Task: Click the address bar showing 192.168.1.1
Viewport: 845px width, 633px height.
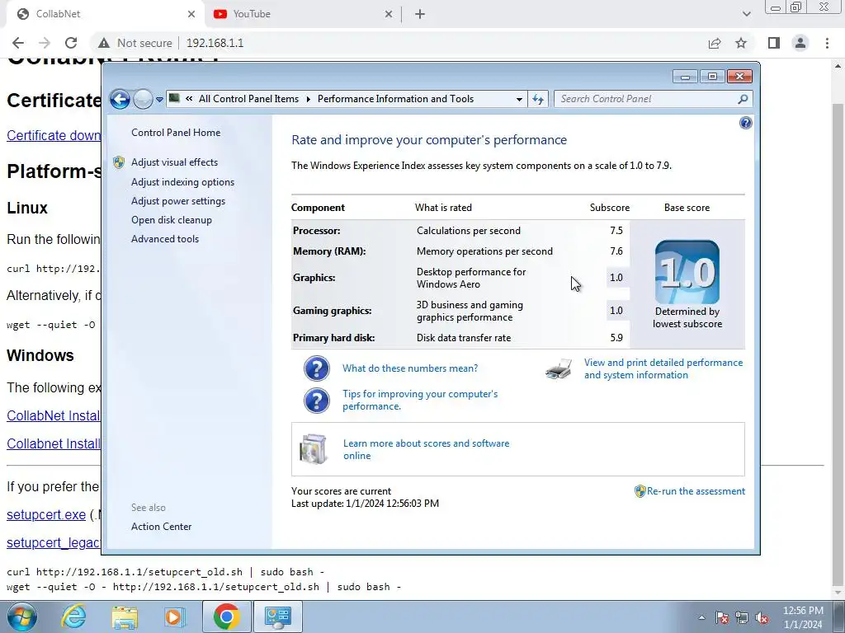Action: (x=215, y=43)
